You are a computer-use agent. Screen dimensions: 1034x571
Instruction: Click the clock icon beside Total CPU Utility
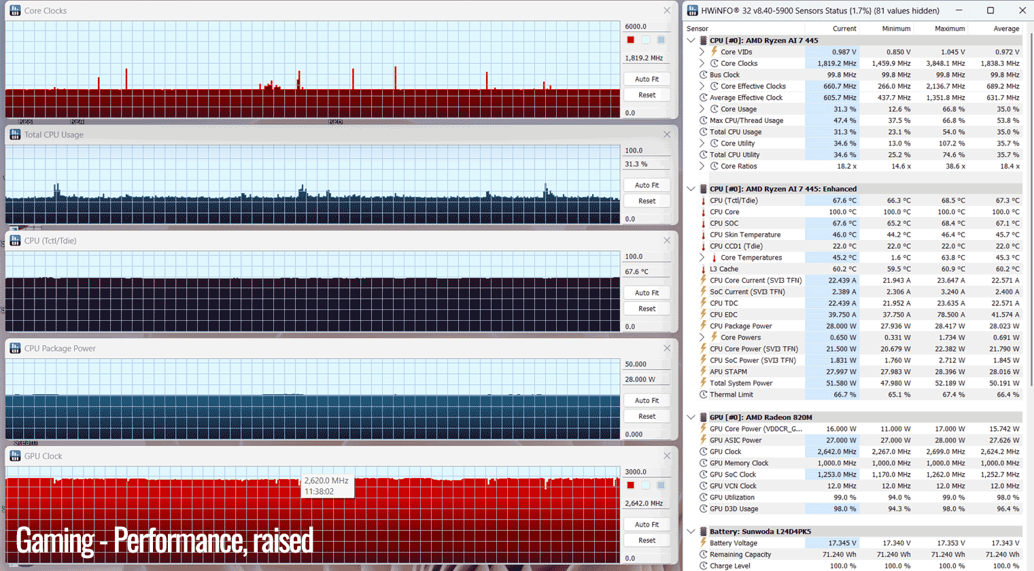click(704, 155)
